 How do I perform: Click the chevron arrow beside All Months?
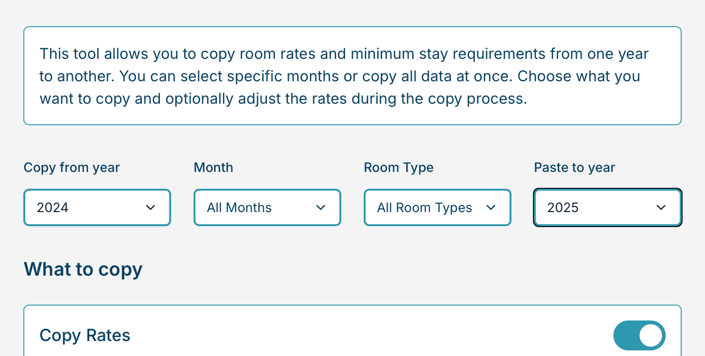[321, 207]
